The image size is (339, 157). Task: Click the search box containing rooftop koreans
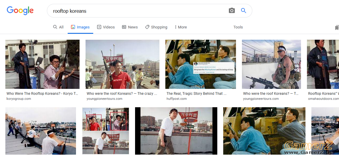click(x=150, y=11)
